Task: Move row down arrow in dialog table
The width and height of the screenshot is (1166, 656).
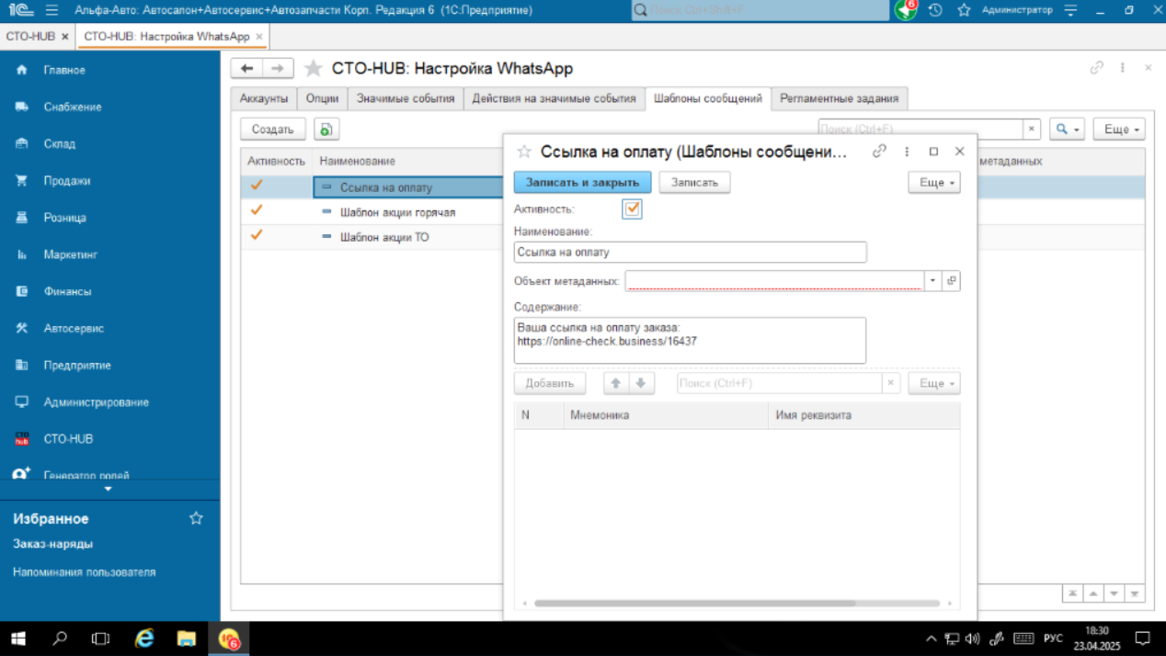Action: tap(642, 383)
